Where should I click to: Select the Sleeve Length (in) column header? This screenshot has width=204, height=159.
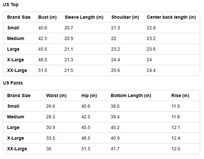coord(84,17)
